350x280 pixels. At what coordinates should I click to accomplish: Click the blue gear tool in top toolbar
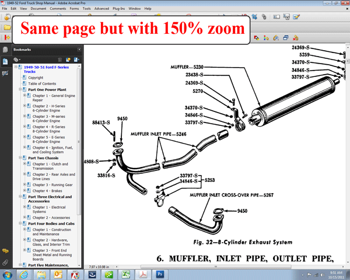tap(254, 17)
